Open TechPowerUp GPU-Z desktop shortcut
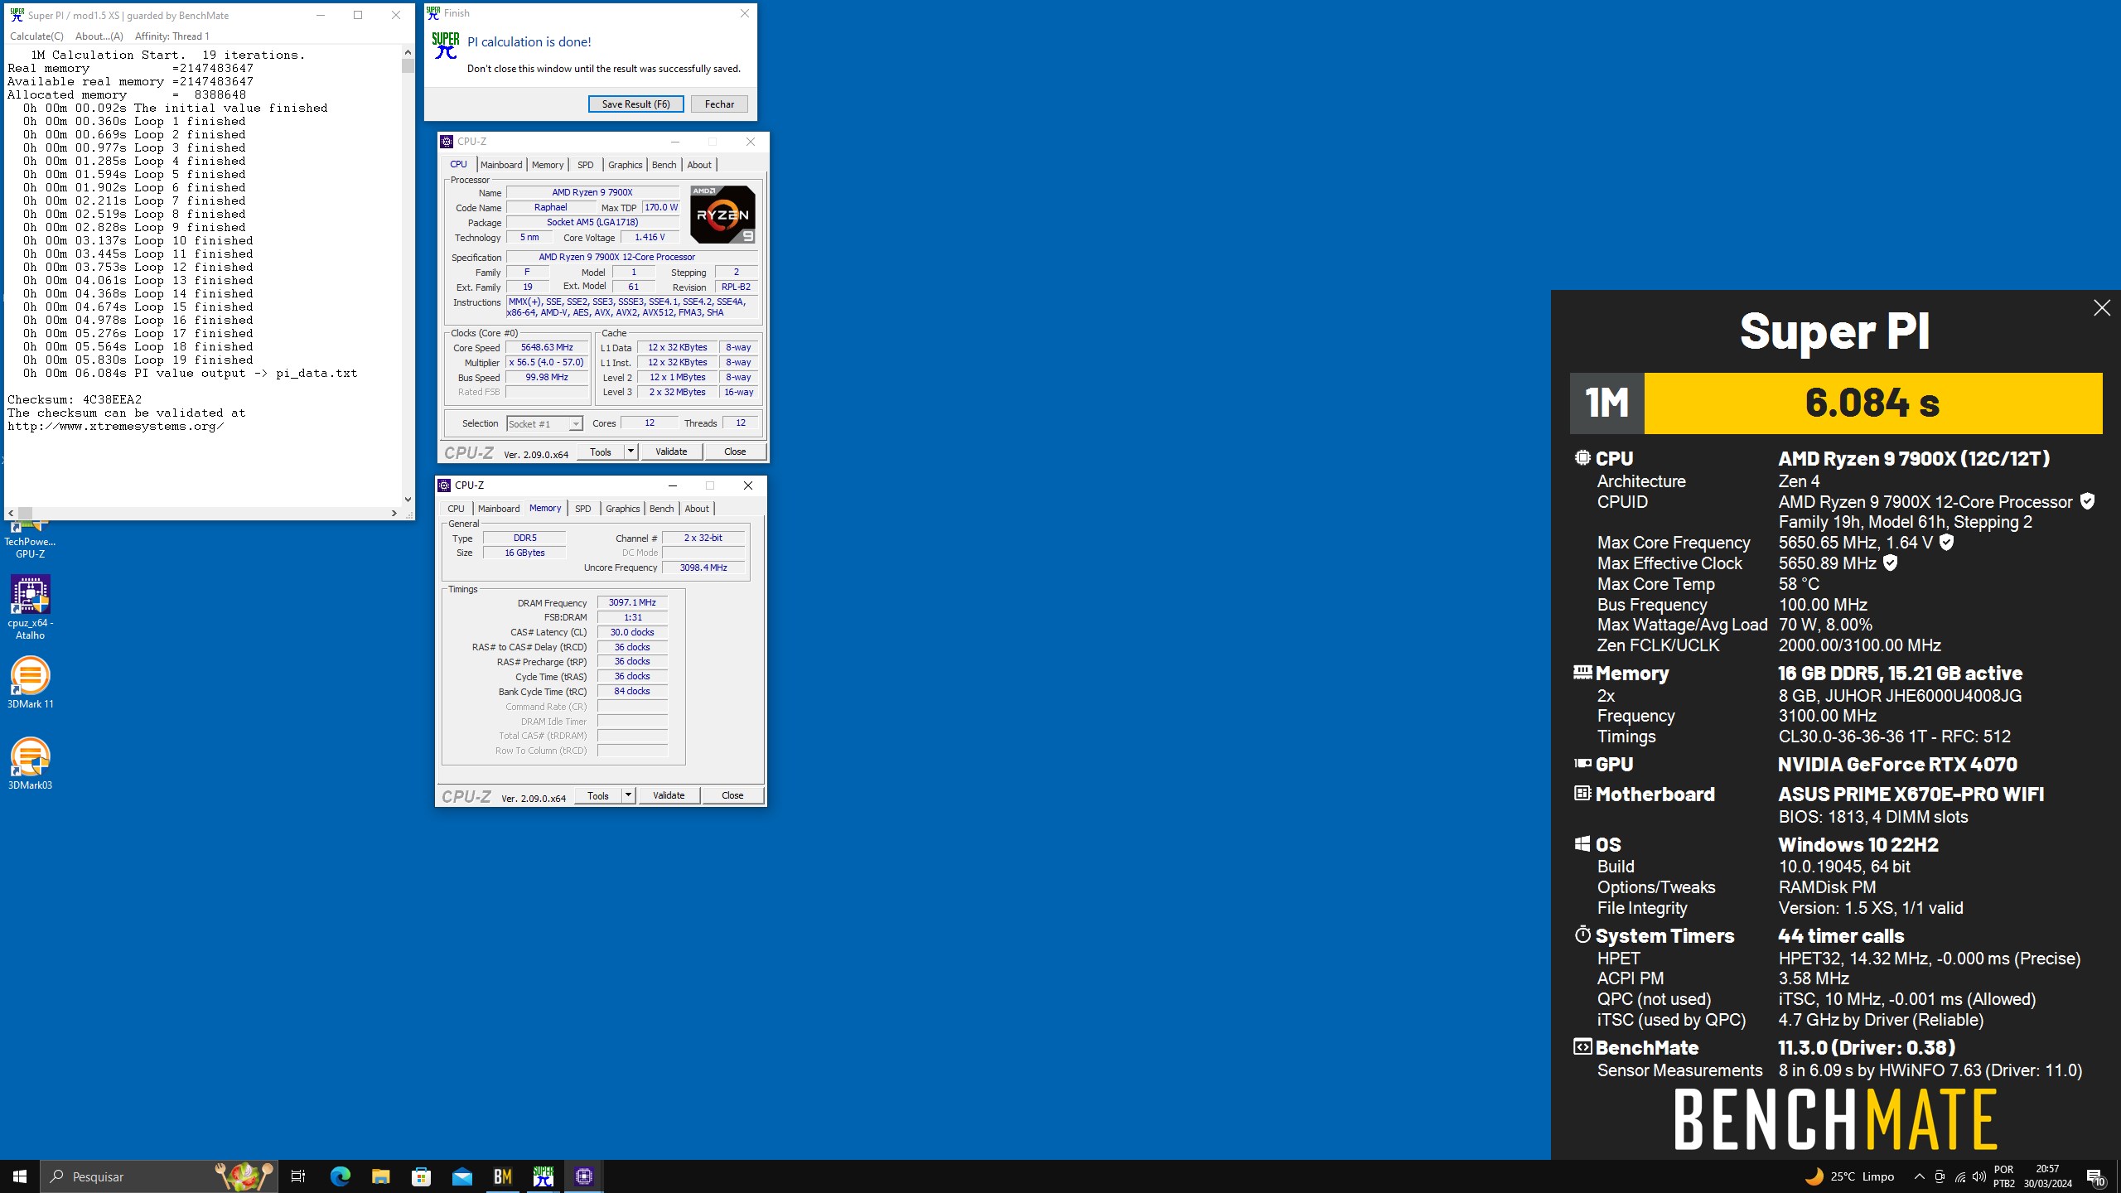This screenshot has width=2121, height=1193. (30, 539)
